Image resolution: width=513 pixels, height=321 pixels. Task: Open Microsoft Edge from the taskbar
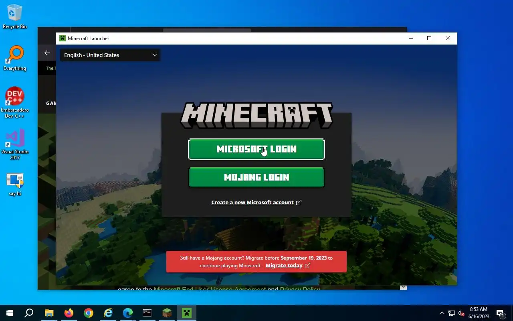coord(128,313)
